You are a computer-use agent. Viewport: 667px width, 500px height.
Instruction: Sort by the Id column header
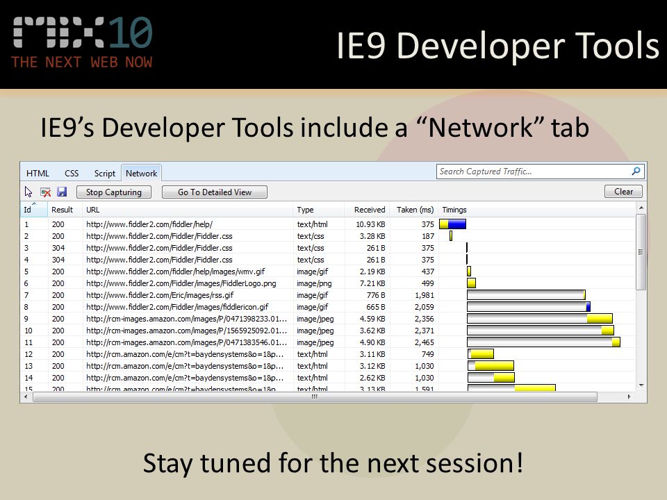point(33,210)
